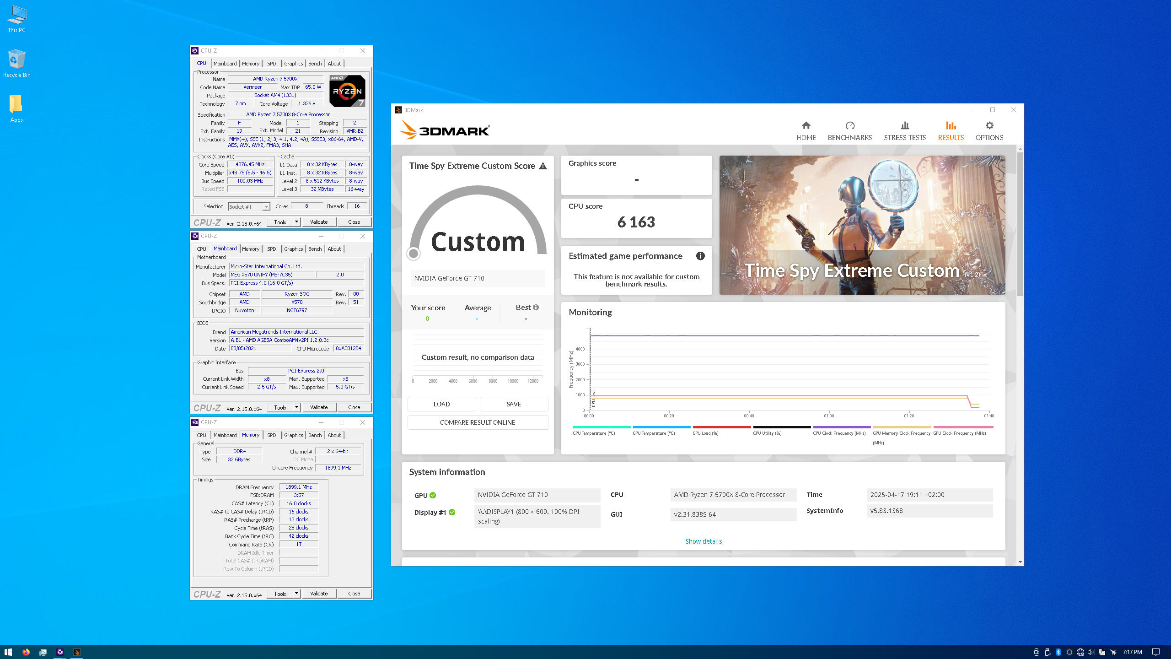Expand Tools arrow in top CPU-Z window

click(296, 222)
